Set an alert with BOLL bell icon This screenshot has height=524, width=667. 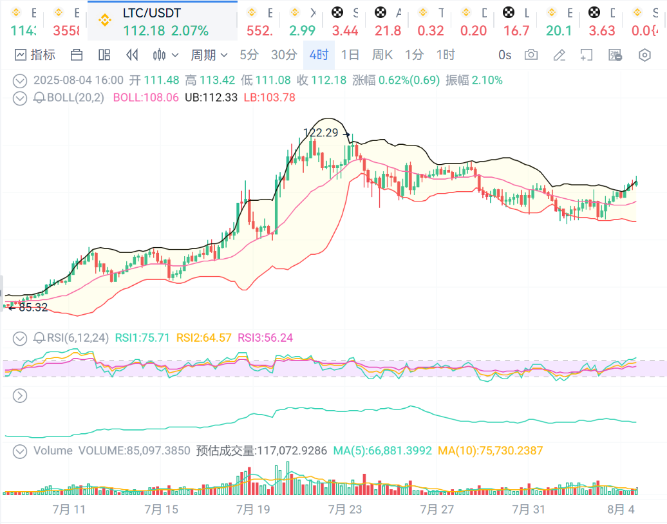pos(39,98)
